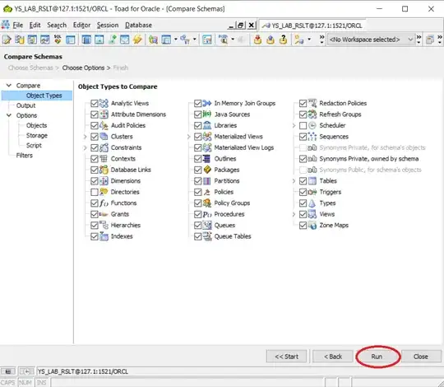Collapse the Options tree section

[x=9, y=115]
